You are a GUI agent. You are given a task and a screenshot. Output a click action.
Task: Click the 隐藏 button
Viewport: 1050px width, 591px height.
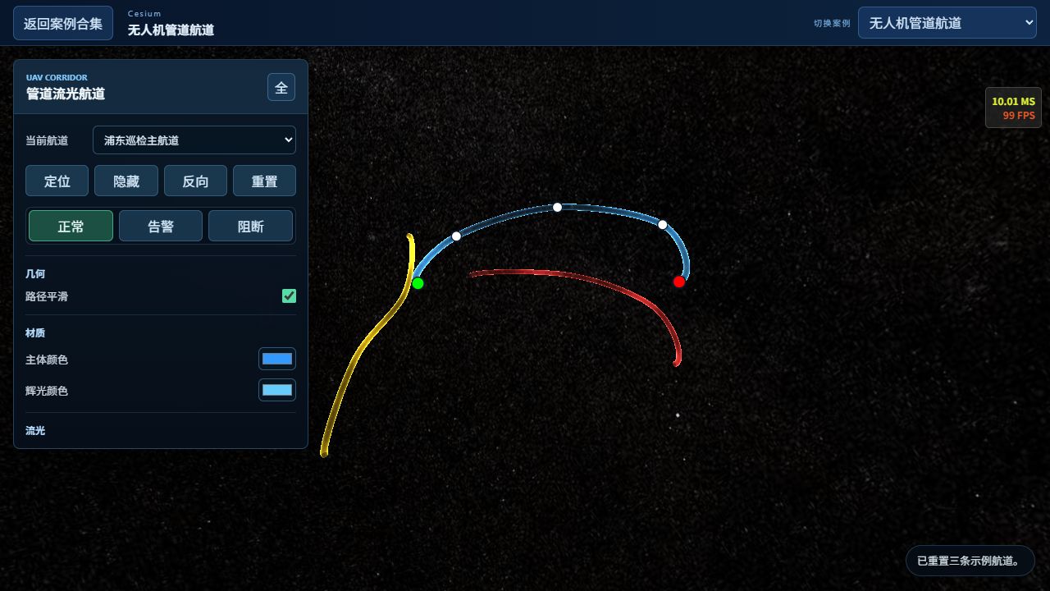tap(126, 181)
